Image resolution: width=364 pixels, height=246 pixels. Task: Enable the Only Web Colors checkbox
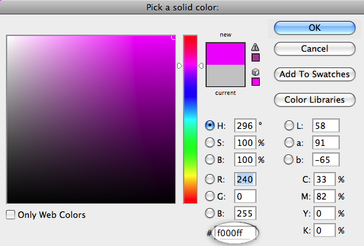click(10, 215)
